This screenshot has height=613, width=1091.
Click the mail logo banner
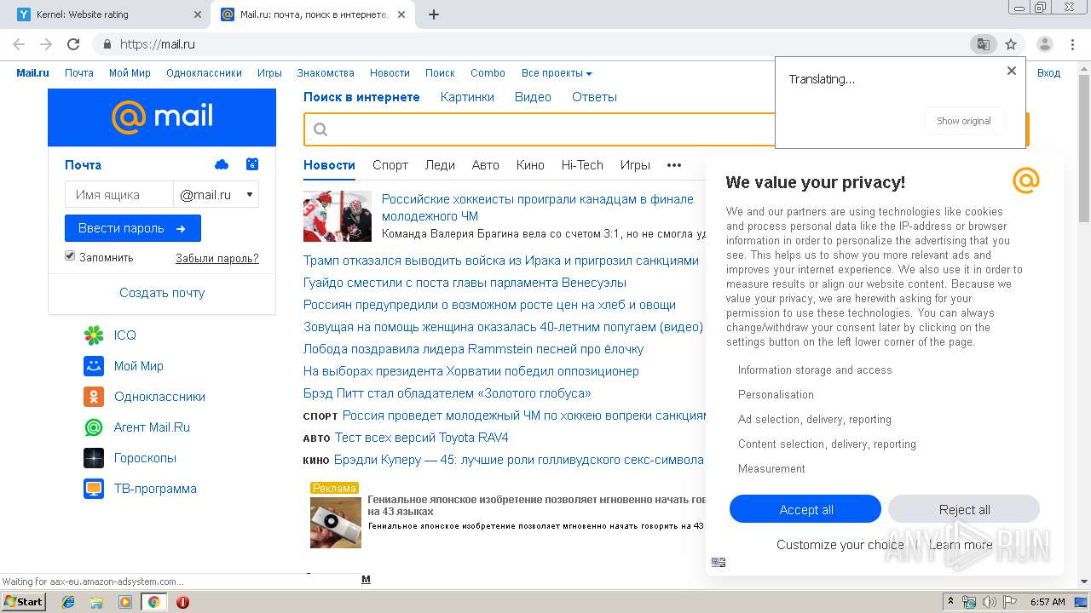pyautogui.click(x=162, y=117)
